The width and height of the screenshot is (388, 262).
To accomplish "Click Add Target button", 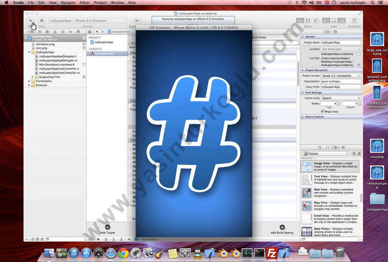I will tap(107, 229).
